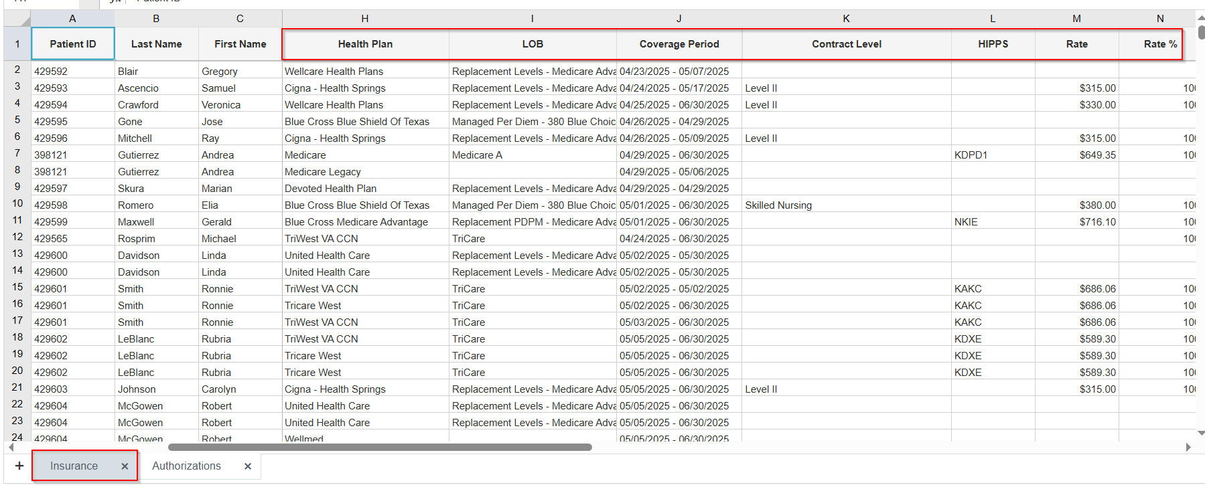Viewport: 1205px width, 485px height.
Task: Close the Authorizations sheet tab
Action: (248, 466)
